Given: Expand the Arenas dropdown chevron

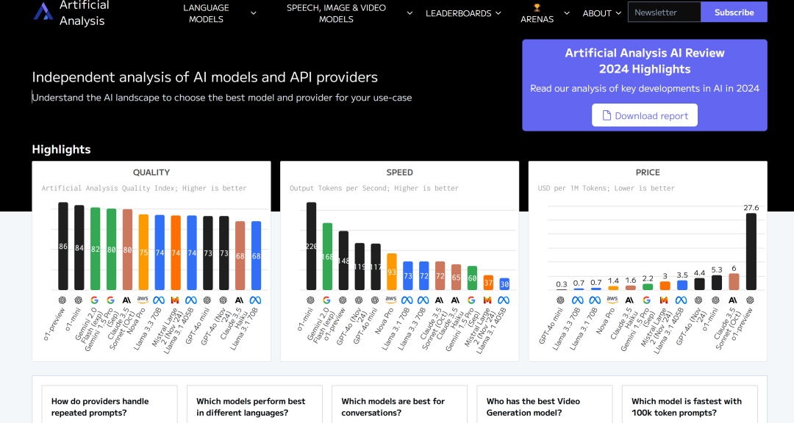Looking at the screenshot, I should coord(567,13).
